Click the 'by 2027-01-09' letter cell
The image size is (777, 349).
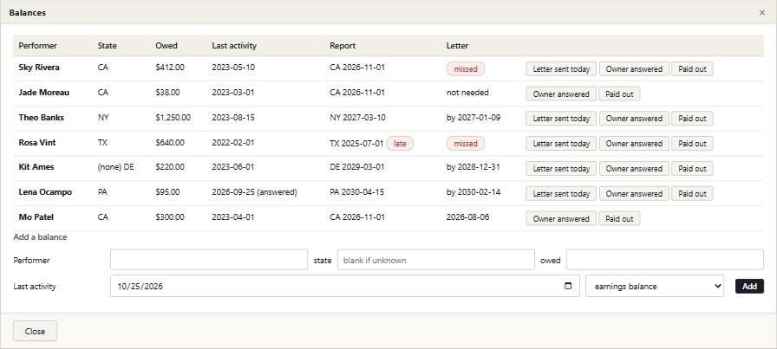(x=473, y=118)
